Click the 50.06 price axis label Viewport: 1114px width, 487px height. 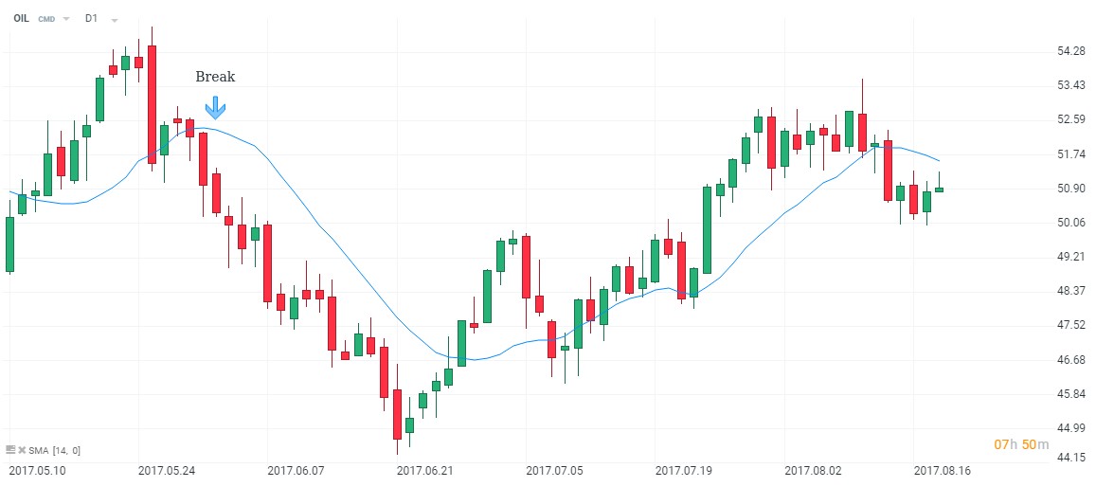coord(1072,222)
